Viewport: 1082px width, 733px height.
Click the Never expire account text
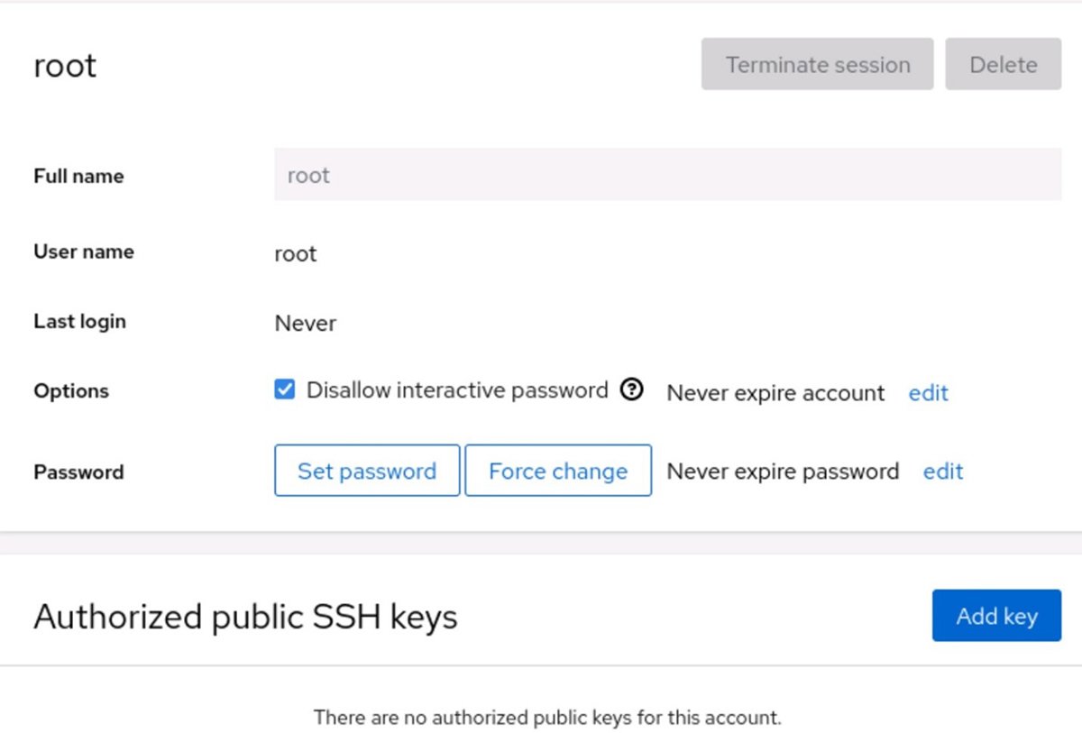tap(775, 393)
